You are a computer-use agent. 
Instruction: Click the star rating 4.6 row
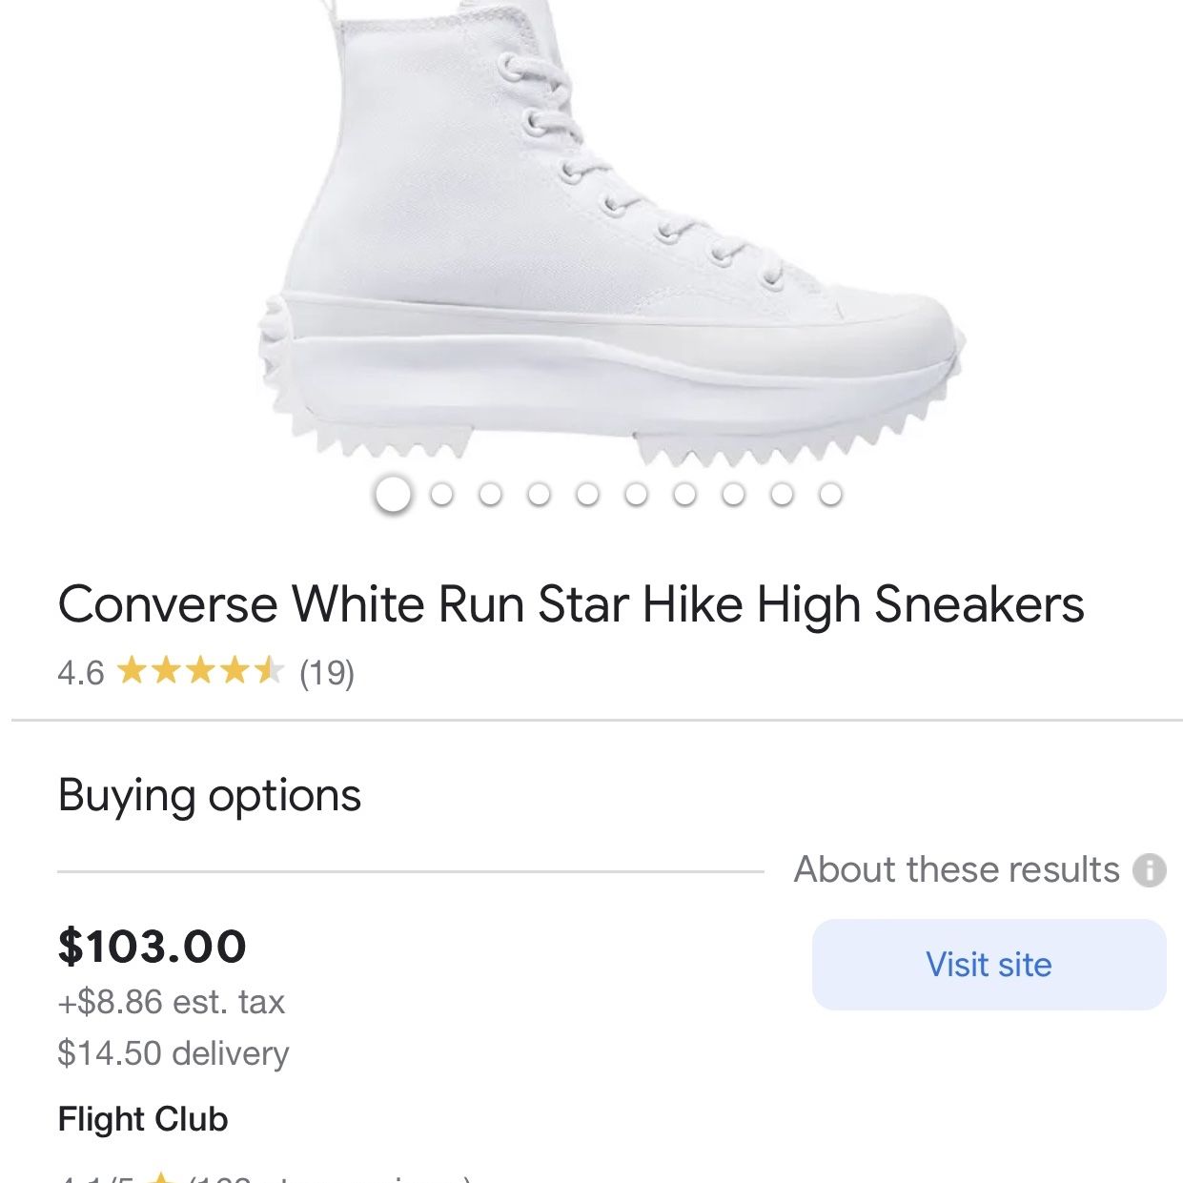click(206, 672)
